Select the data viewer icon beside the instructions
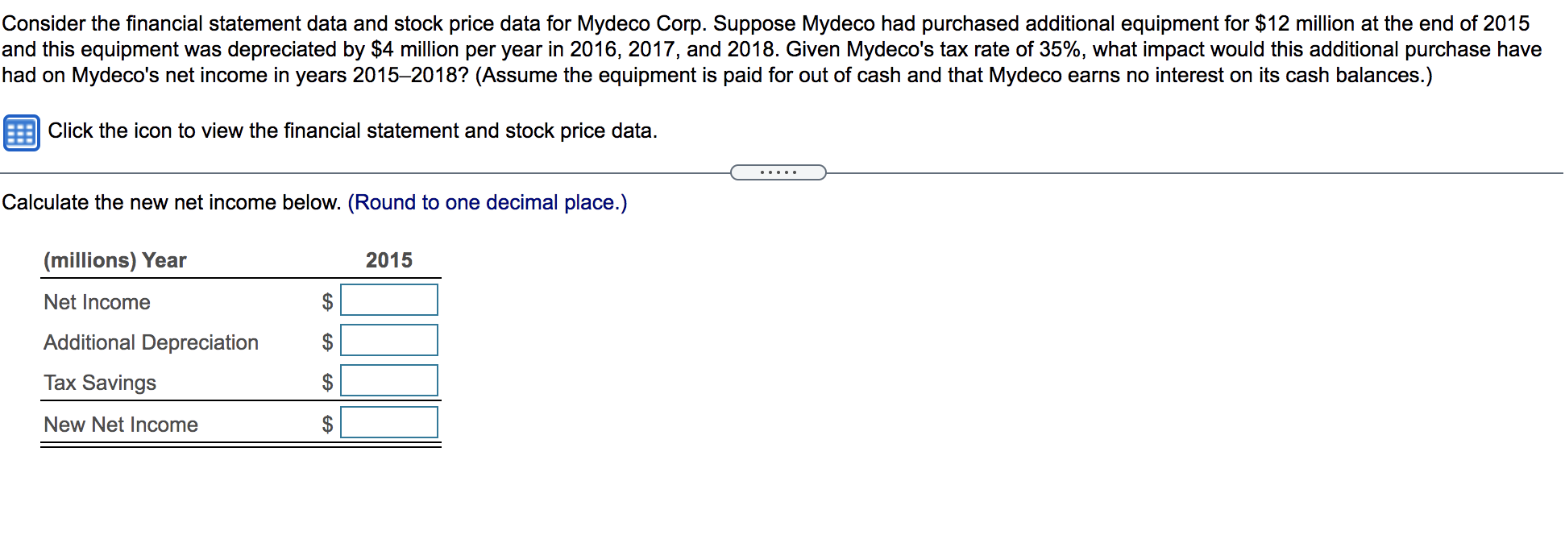Screen dimensions: 1565x543 point(23,131)
